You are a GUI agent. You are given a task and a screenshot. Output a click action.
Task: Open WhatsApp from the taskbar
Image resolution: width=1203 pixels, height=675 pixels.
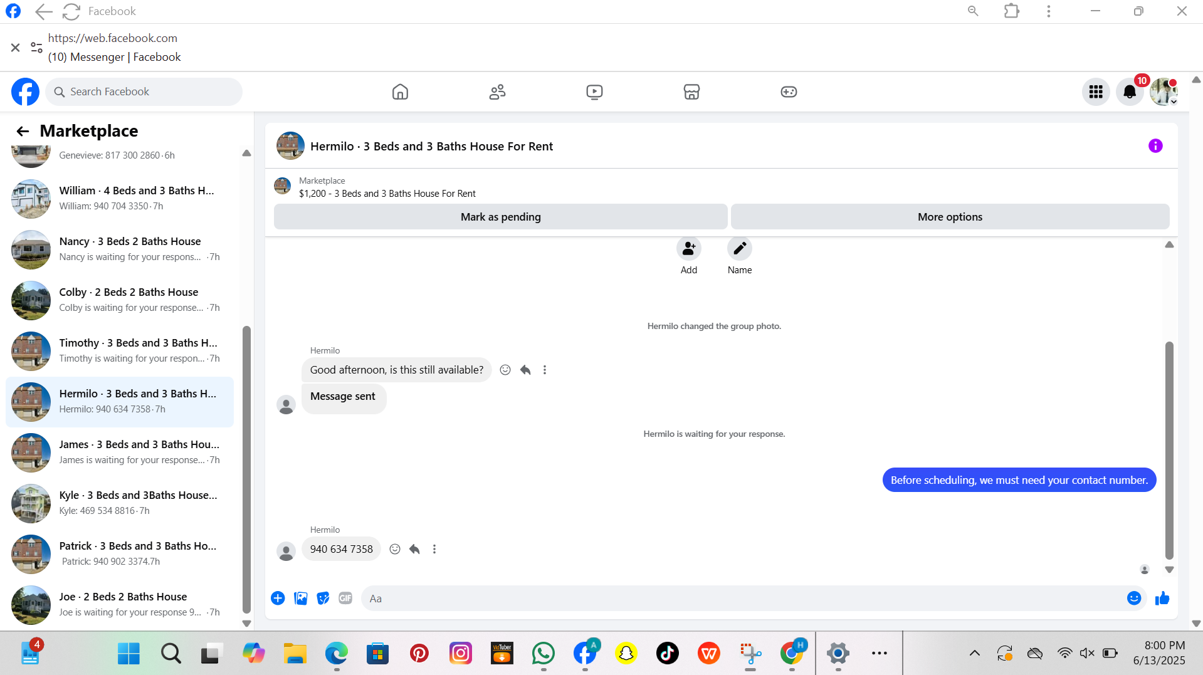pyautogui.click(x=544, y=654)
